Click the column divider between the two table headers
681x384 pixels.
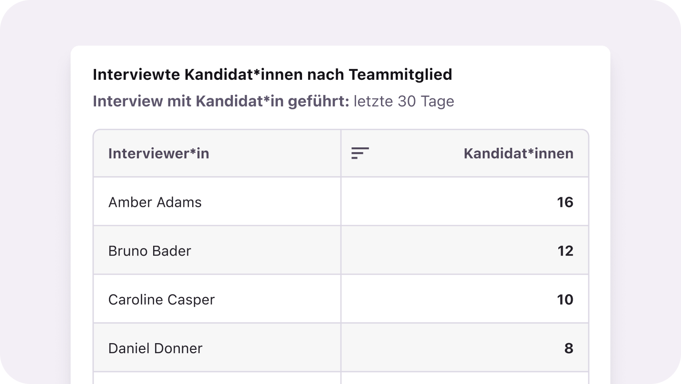[341, 154]
